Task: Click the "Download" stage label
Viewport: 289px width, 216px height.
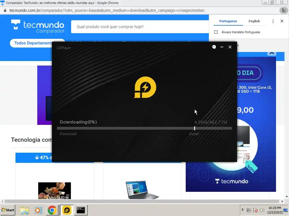Action: point(68,134)
